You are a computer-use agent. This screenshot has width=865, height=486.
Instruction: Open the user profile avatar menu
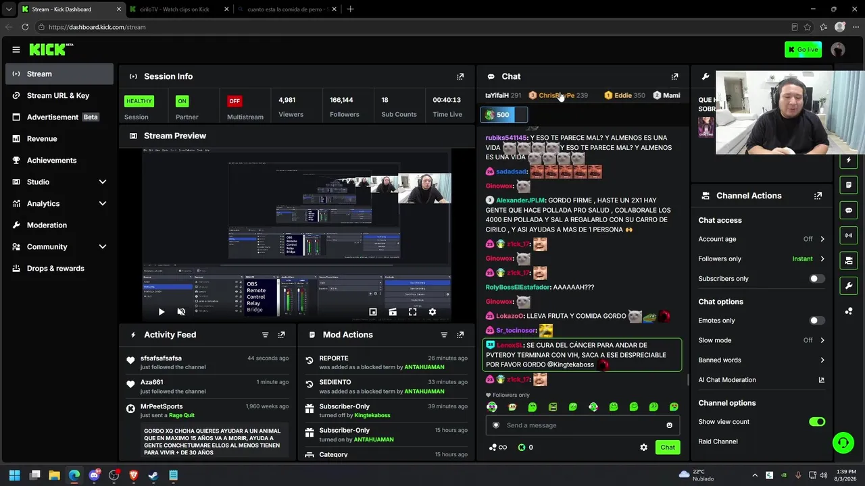coord(838,49)
